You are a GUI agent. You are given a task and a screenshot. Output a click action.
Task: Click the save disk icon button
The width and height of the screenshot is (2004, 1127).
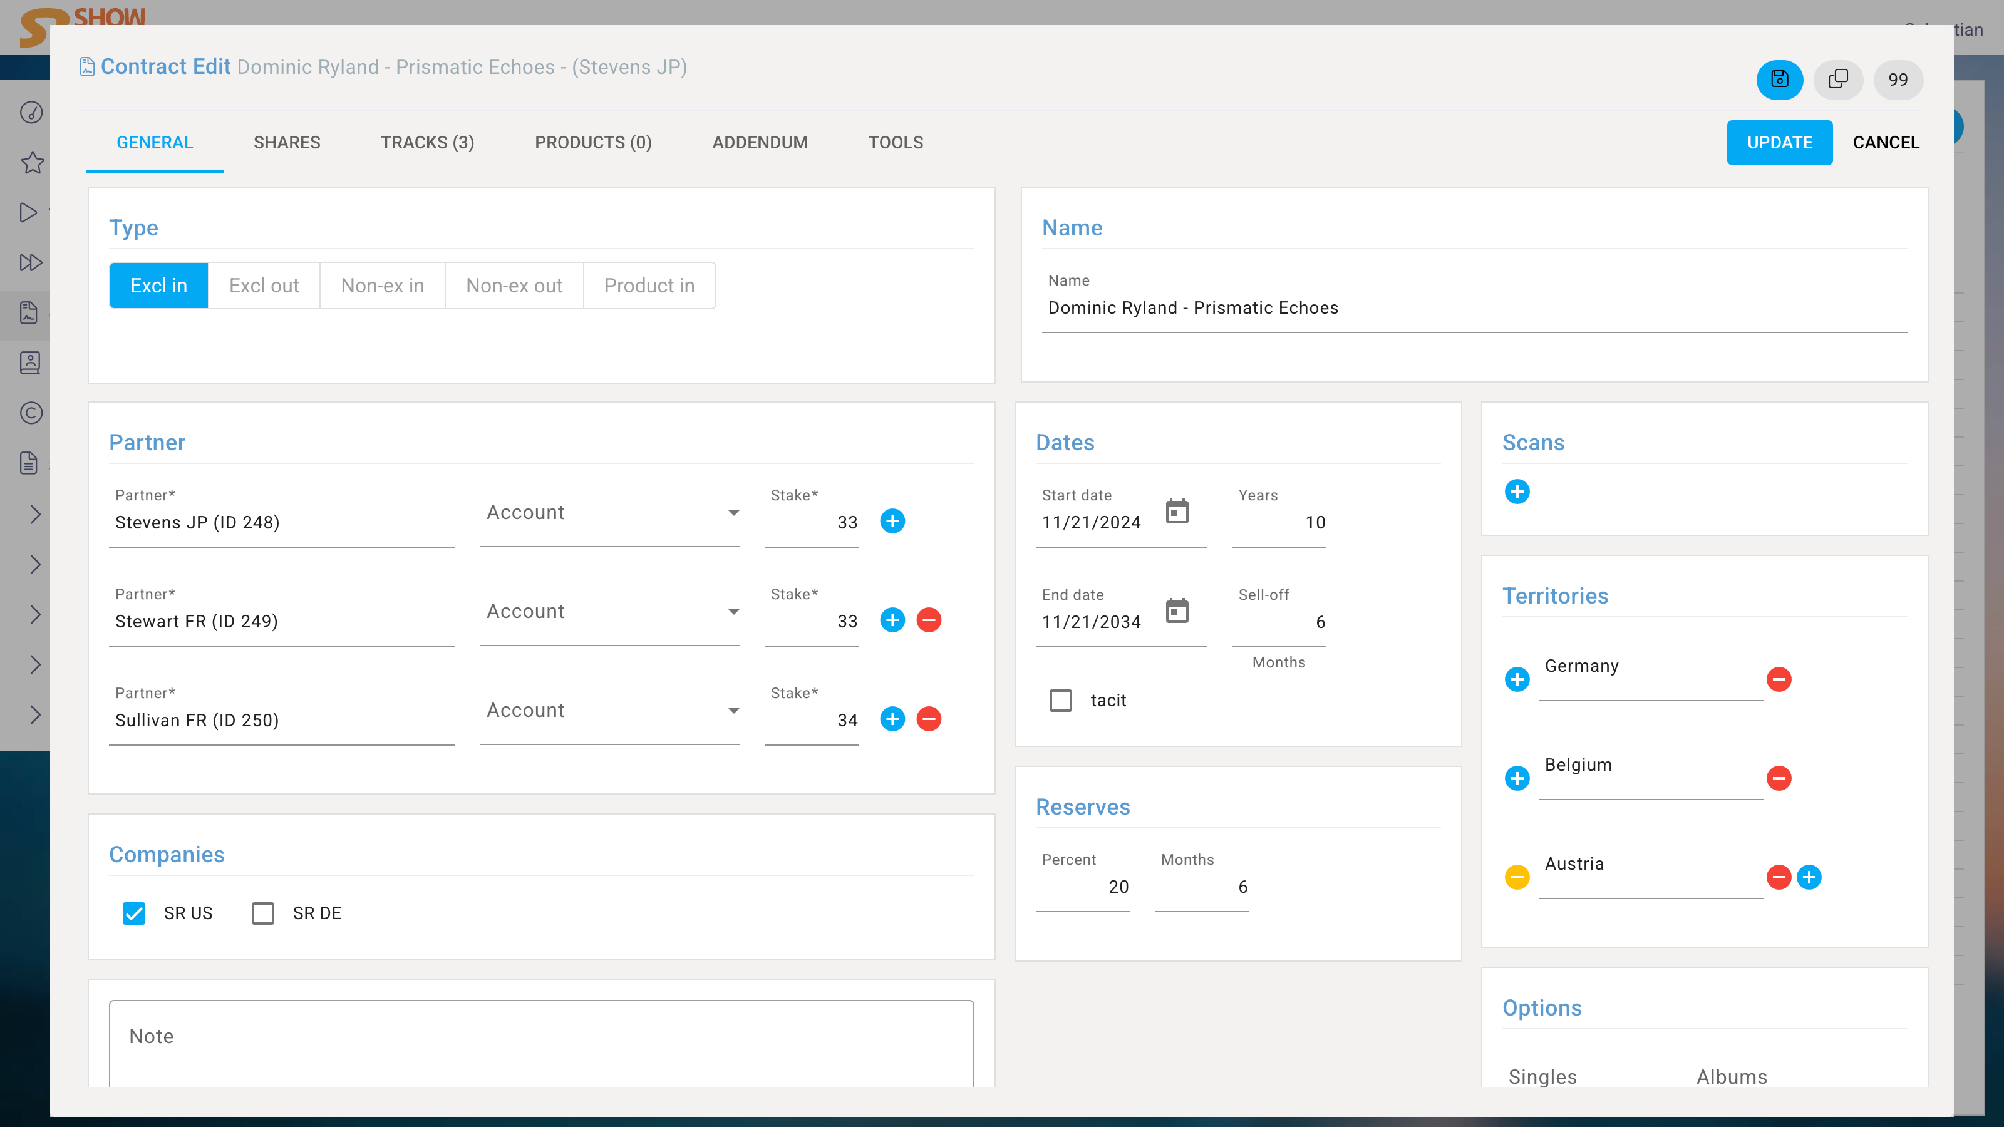(1779, 80)
